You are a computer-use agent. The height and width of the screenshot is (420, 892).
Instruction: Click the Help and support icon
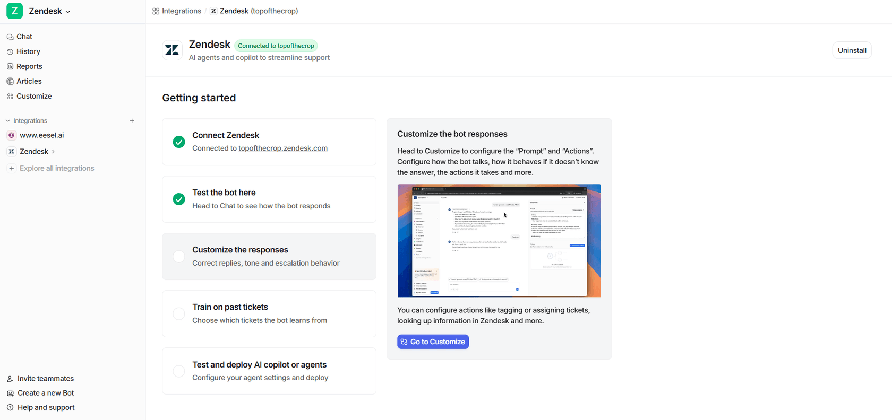click(10, 408)
